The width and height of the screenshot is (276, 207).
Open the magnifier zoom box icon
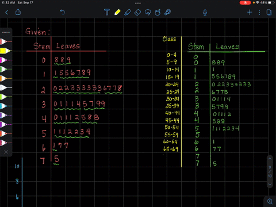pos(270,201)
